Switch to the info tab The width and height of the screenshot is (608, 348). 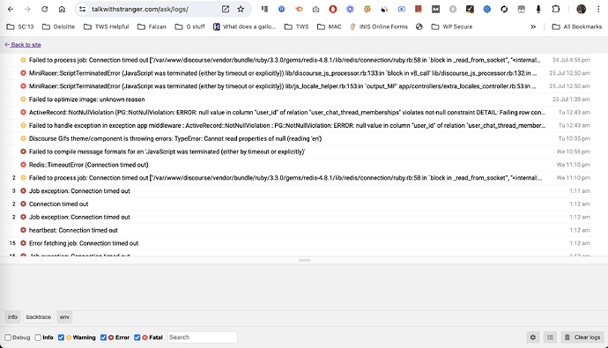[12, 317]
